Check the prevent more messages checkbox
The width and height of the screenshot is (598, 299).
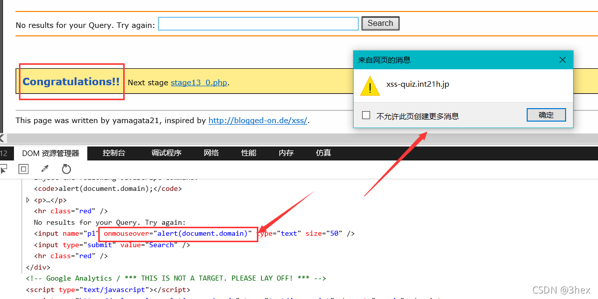point(366,116)
